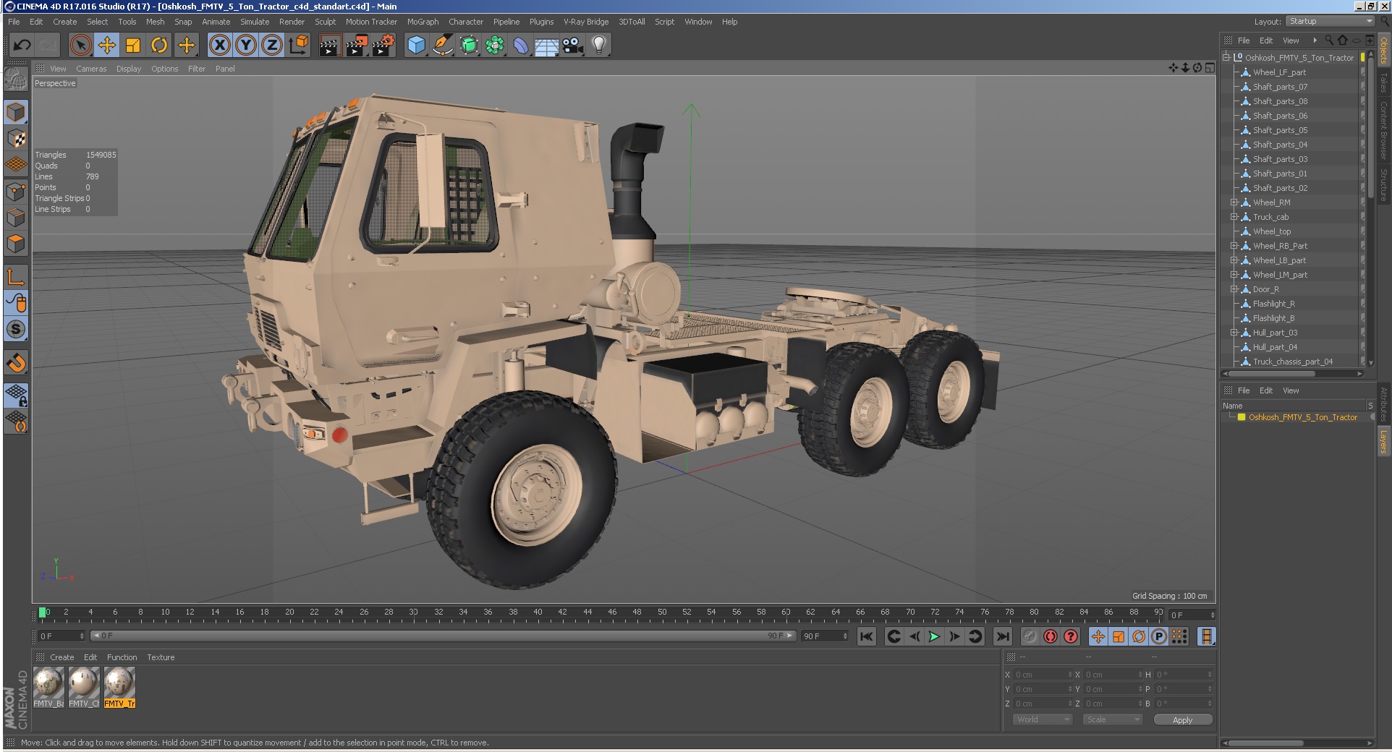The height and width of the screenshot is (752, 1392).
Task: Go to end of animation
Action: (1002, 636)
